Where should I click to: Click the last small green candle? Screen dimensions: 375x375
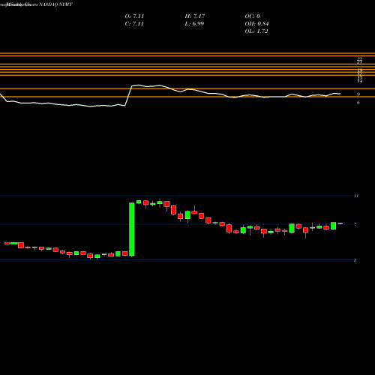point(340,223)
